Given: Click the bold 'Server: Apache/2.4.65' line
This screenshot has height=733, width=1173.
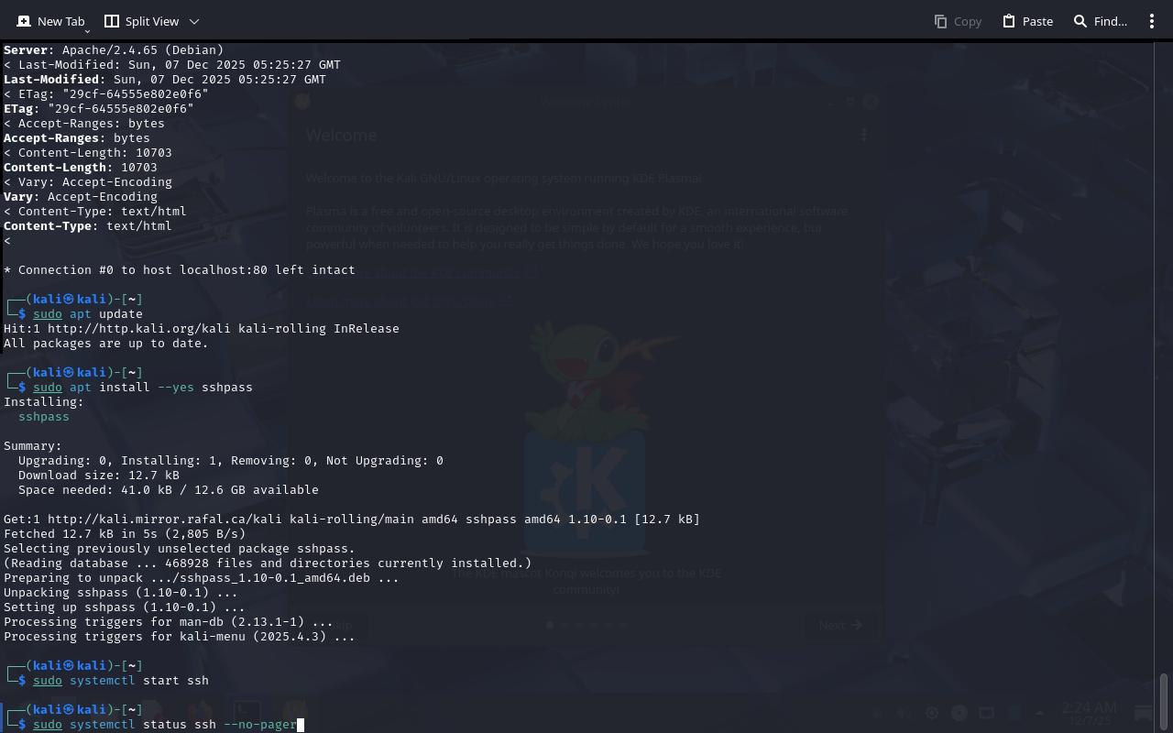Looking at the screenshot, I should 114,50.
